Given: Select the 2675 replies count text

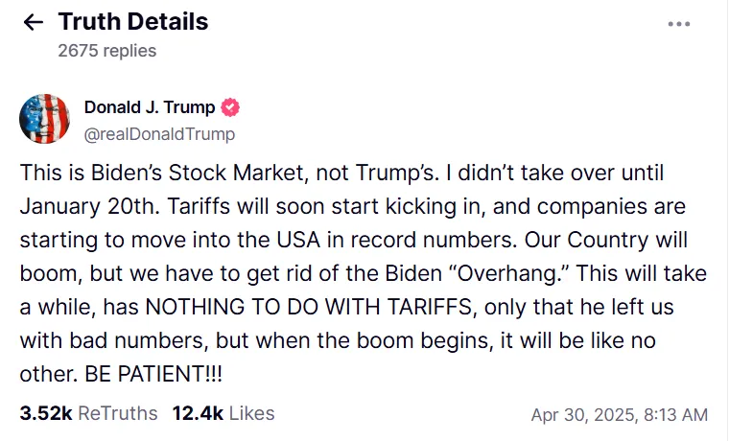Looking at the screenshot, I should point(106,51).
